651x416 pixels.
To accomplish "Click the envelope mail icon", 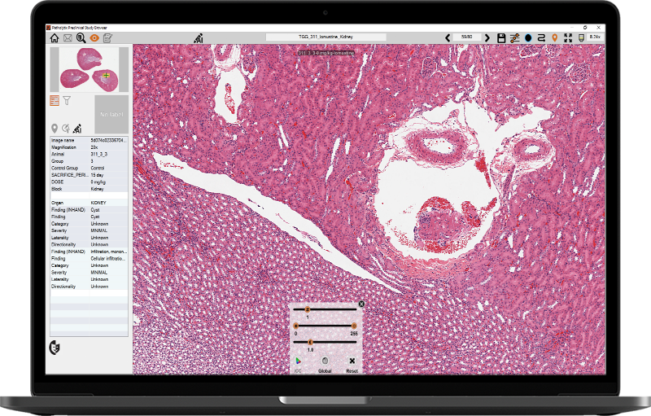I will tap(68, 38).
